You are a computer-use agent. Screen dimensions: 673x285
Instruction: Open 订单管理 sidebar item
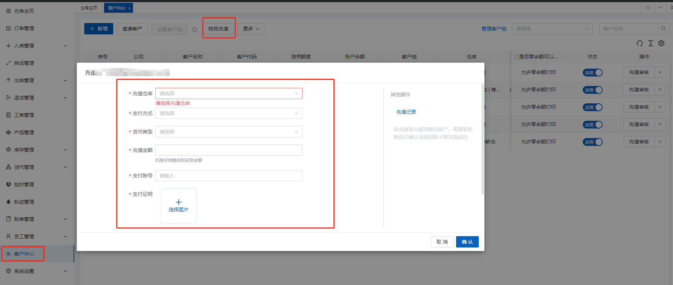[x=24, y=28]
